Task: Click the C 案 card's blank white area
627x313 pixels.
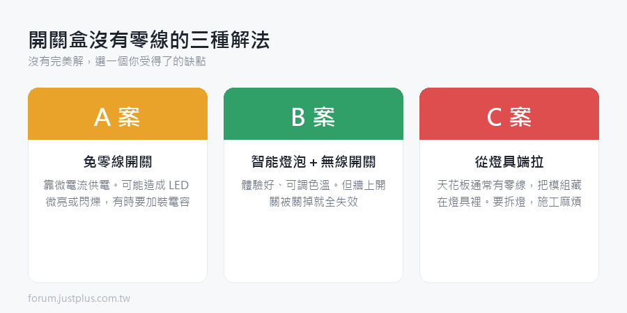Action: point(509,246)
